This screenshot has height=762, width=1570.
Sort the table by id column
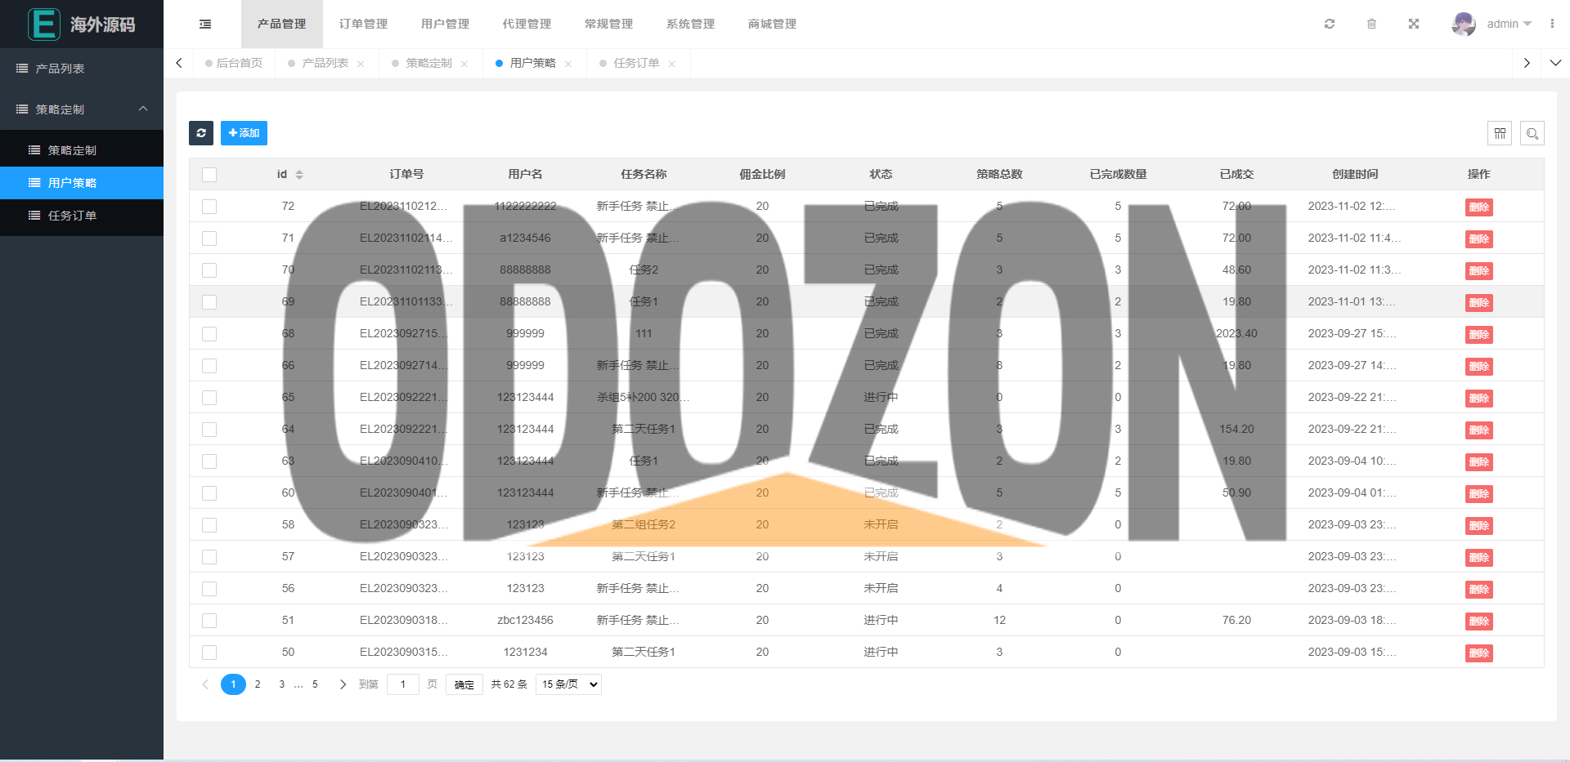tap(299, 175)
